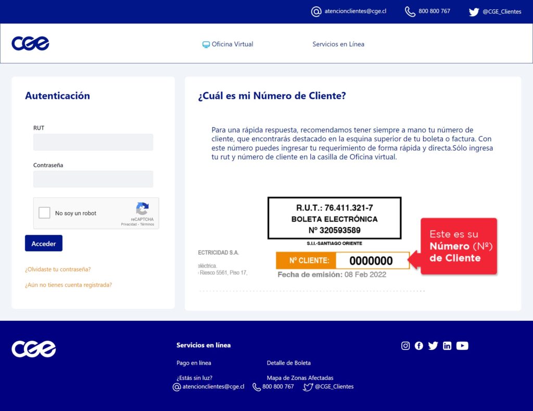Open the "Pago en línea" footer link

point(194,363)
